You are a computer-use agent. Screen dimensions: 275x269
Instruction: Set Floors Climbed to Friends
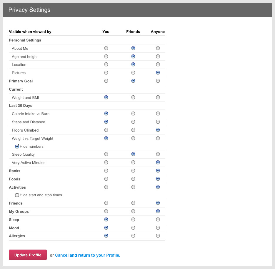point(133,130)
